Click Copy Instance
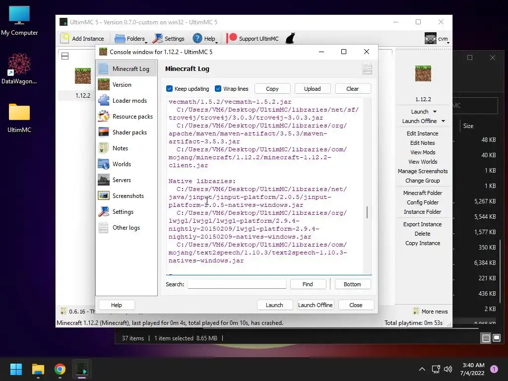Screen dimensions: 508x381 [x=423, y=243]
